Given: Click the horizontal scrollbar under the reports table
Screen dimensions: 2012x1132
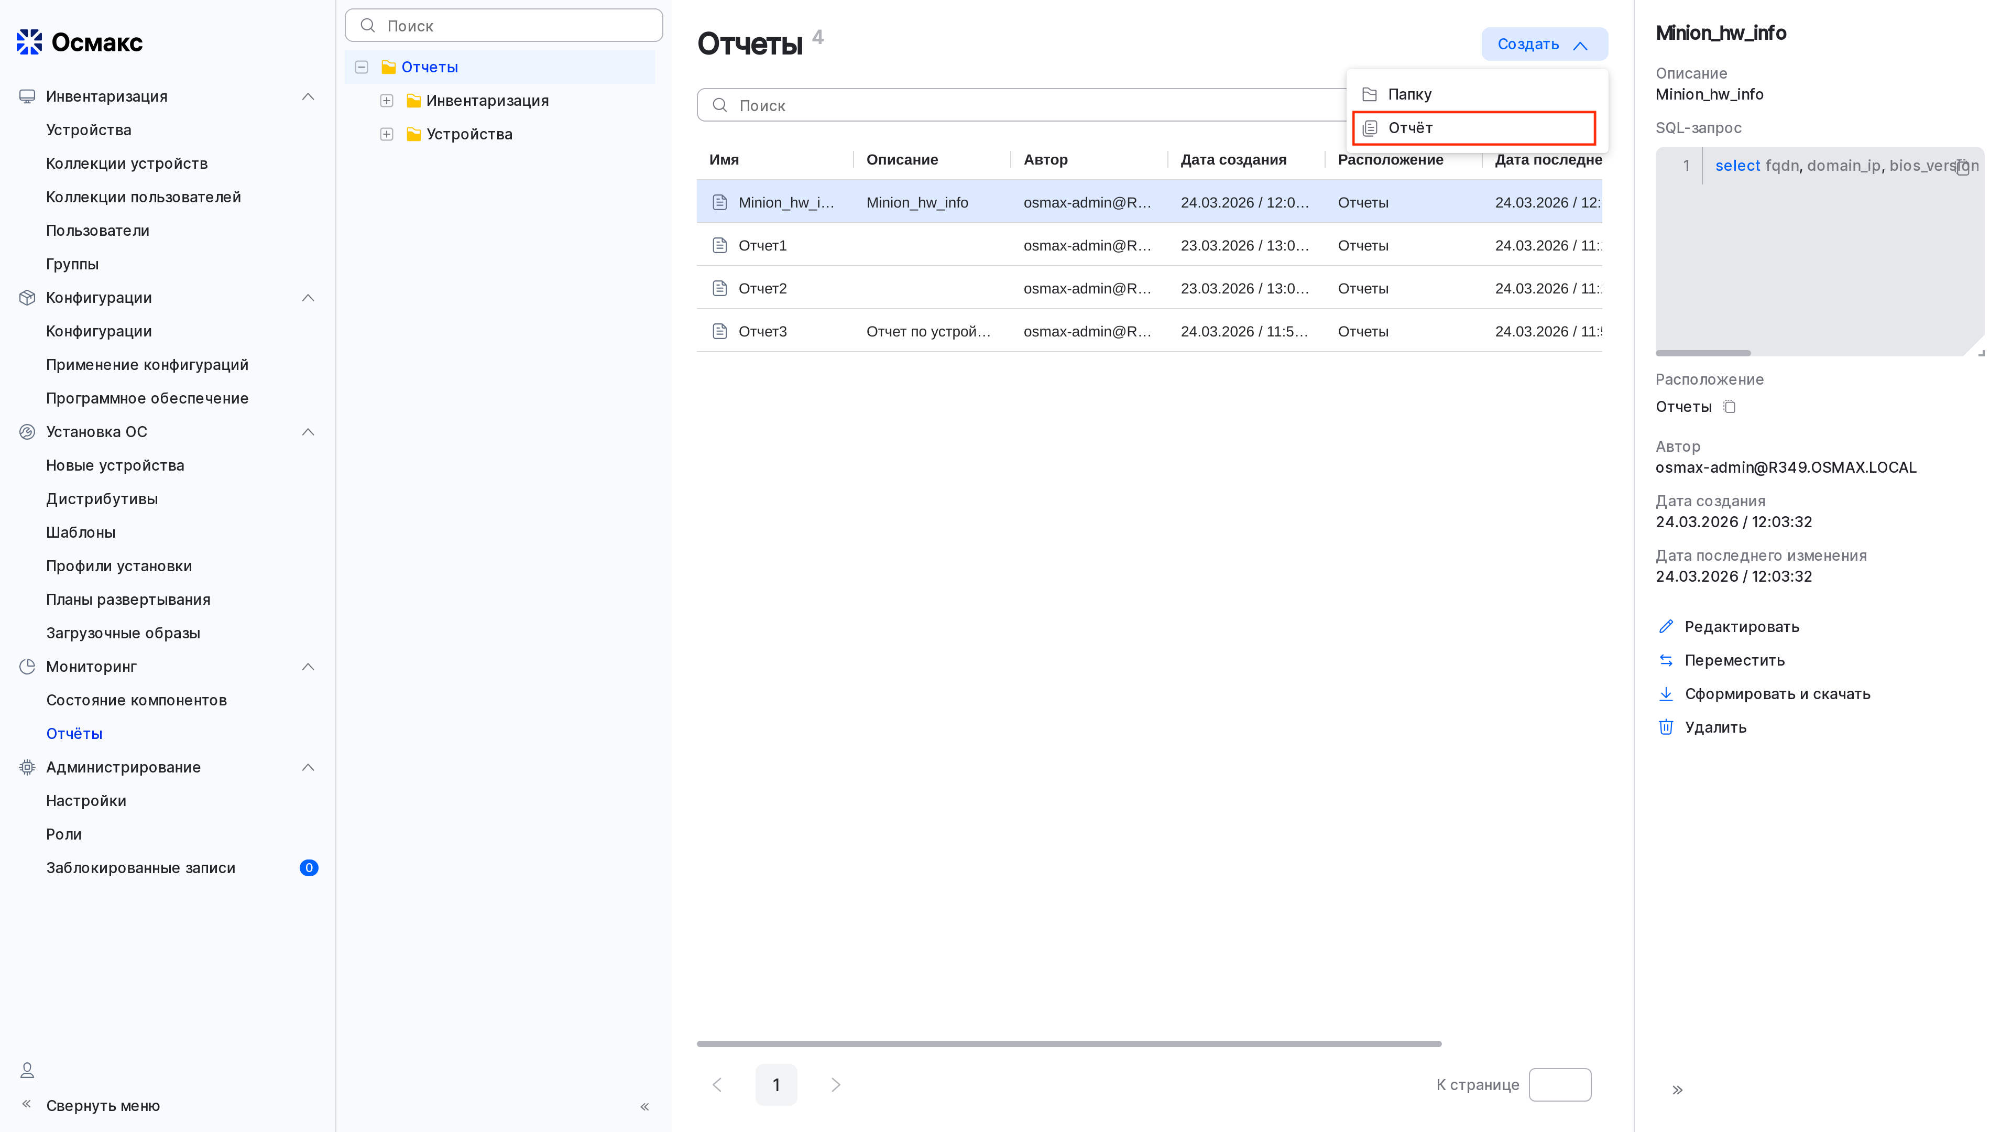Looking at the screenshot, I should pos(1068,1044).
